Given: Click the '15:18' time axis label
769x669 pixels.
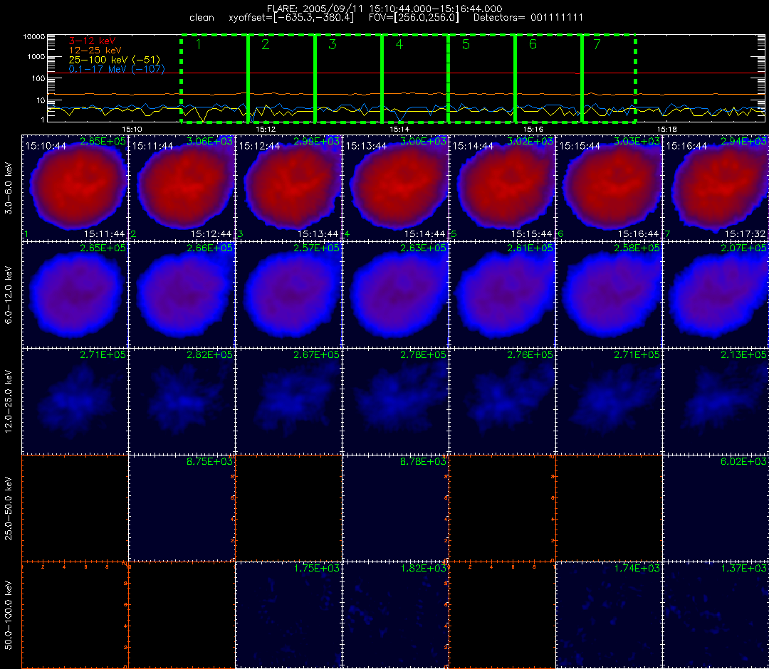Looking at the screenshot, I should coord(667,130).
